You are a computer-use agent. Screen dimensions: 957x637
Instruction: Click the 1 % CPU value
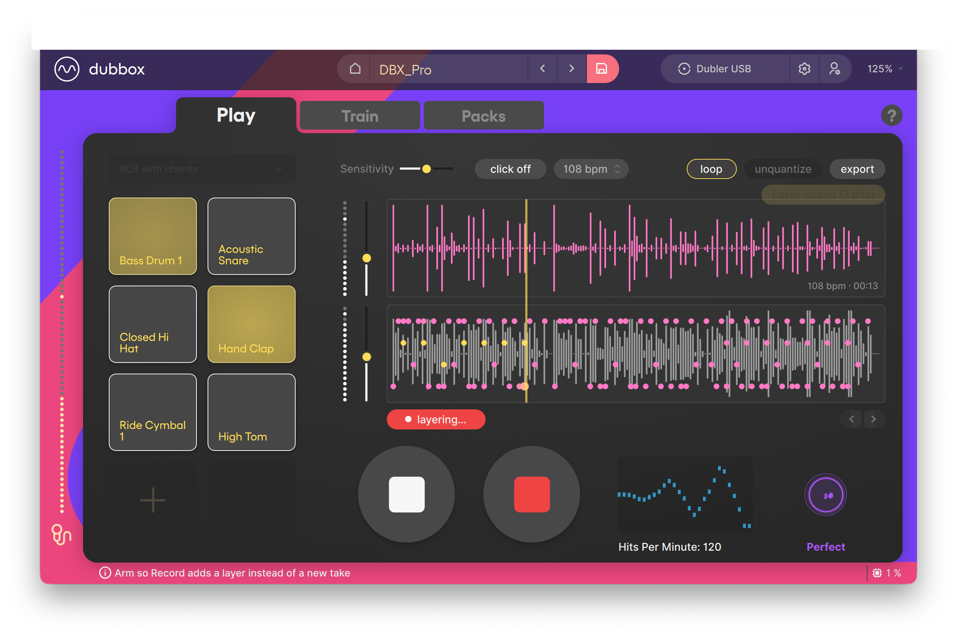click(893, 573)
